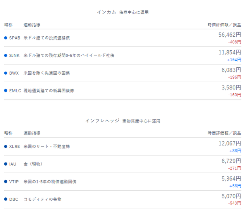Click the blue dot beside SPAB
Screen dimensions: 248x212
point(6,38)
